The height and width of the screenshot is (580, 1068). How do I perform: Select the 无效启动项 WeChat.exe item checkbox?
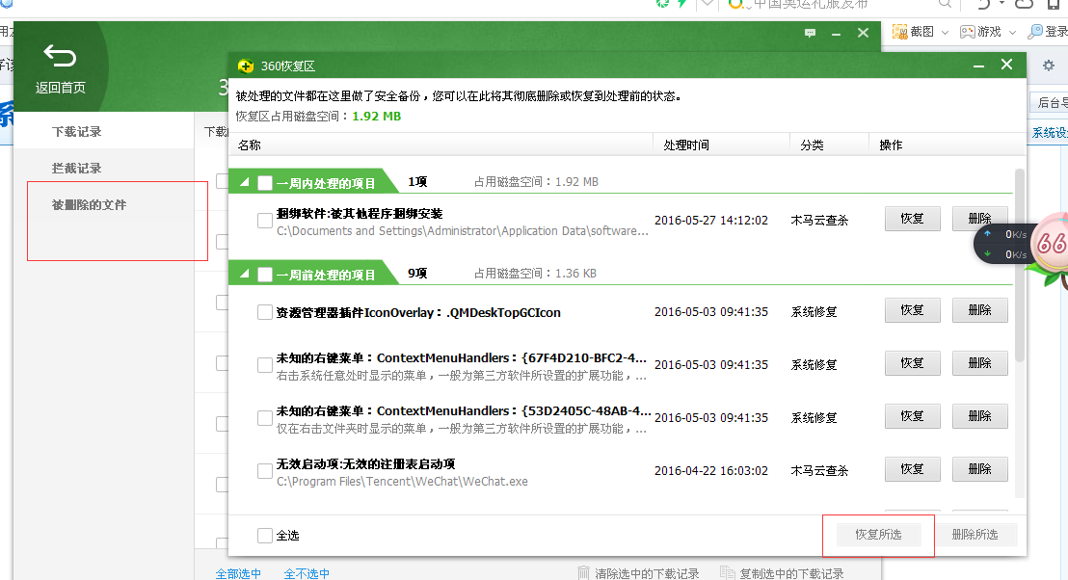coord(265,471)
